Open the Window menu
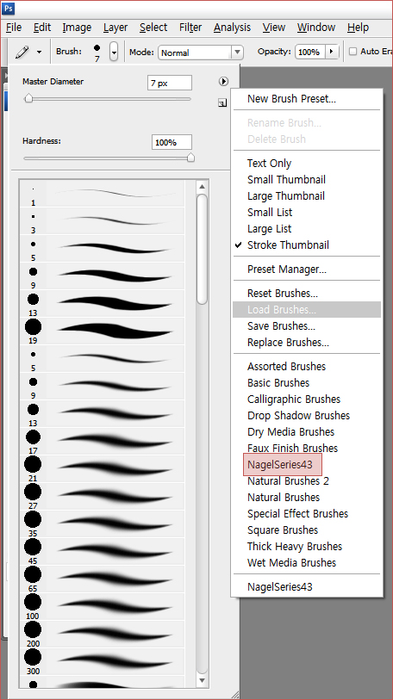 [316, 28]
